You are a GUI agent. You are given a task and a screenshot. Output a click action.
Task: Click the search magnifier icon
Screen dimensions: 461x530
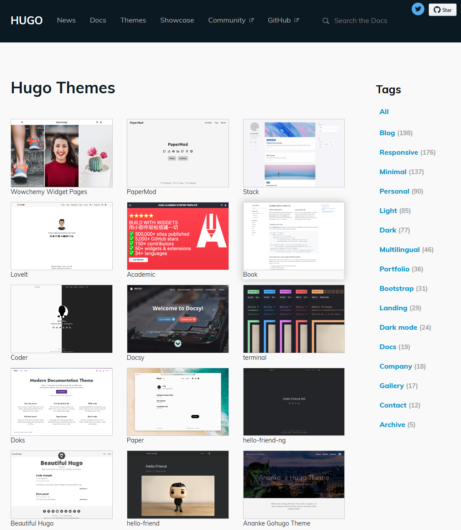coord(325,21)
